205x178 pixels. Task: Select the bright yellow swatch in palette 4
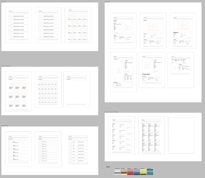point(143,170)
